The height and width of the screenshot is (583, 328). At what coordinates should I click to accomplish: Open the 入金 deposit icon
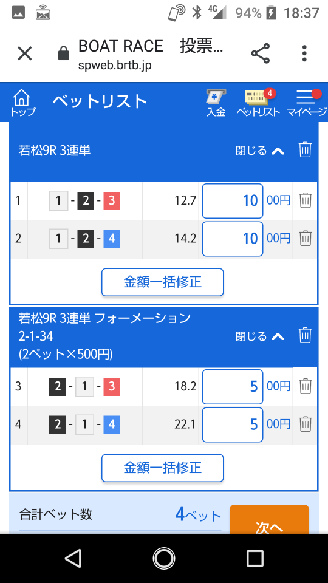click(x=216, y=103)
